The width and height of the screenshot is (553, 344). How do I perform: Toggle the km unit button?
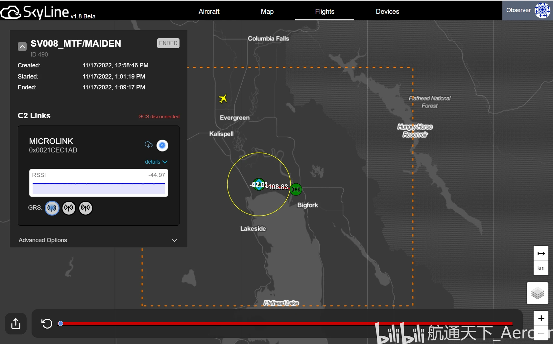coord(541,268)
